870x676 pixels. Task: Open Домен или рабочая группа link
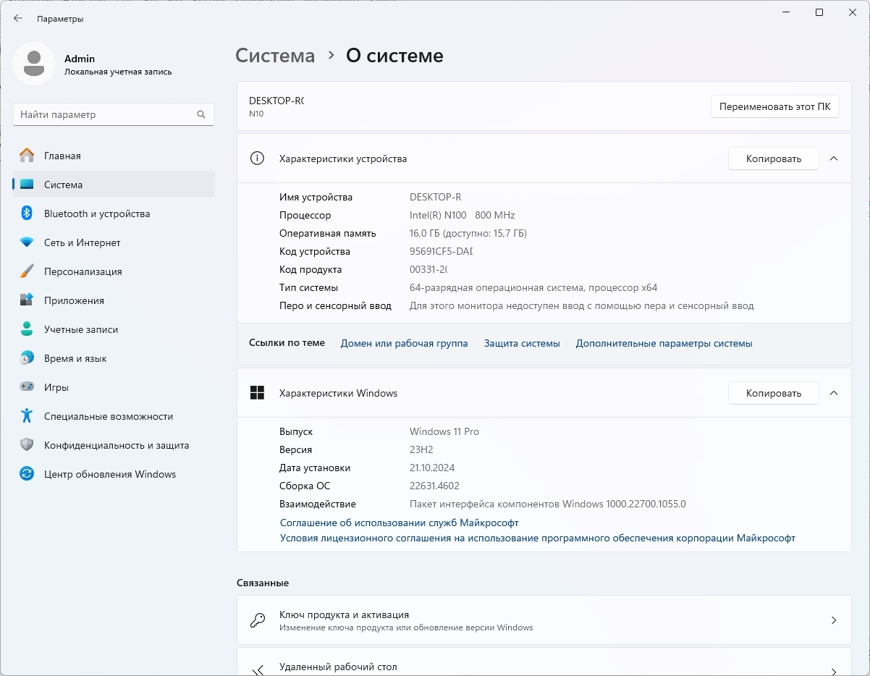[x=404, y=343]
